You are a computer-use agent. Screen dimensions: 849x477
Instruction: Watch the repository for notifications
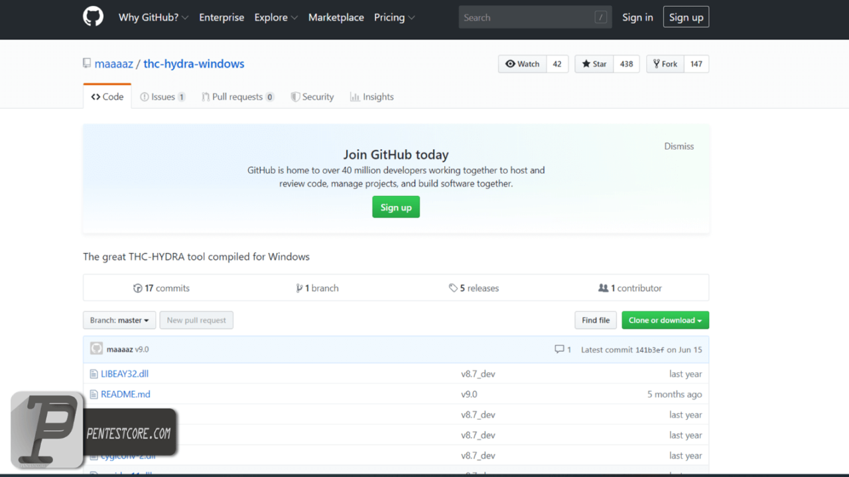(523, 64)
